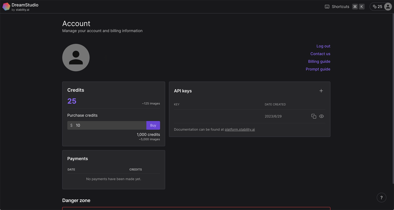The height and width of the screenshot is (210, 394).
Task: Click the KEY column header
Action: tap(177, 104)
